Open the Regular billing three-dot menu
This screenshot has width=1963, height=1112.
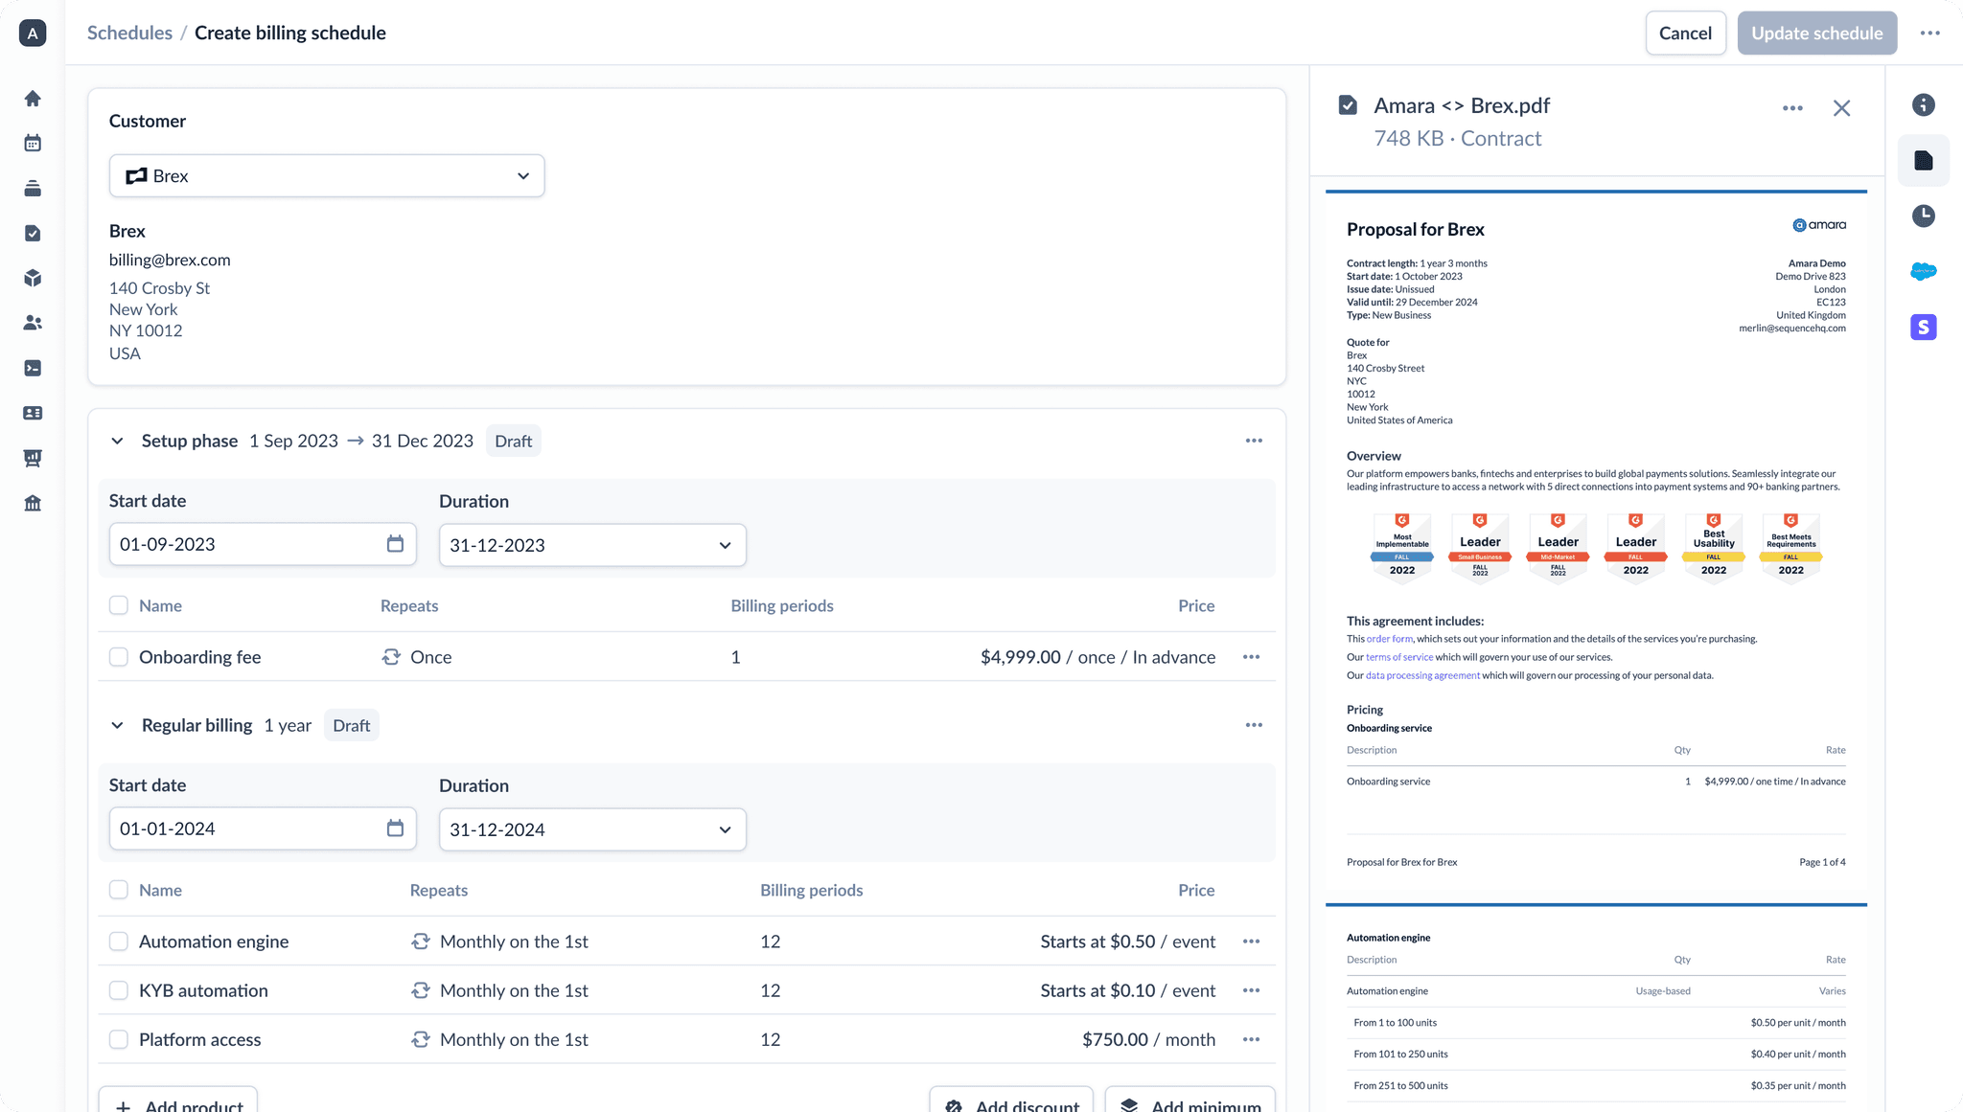click(x=1254, y=725)
